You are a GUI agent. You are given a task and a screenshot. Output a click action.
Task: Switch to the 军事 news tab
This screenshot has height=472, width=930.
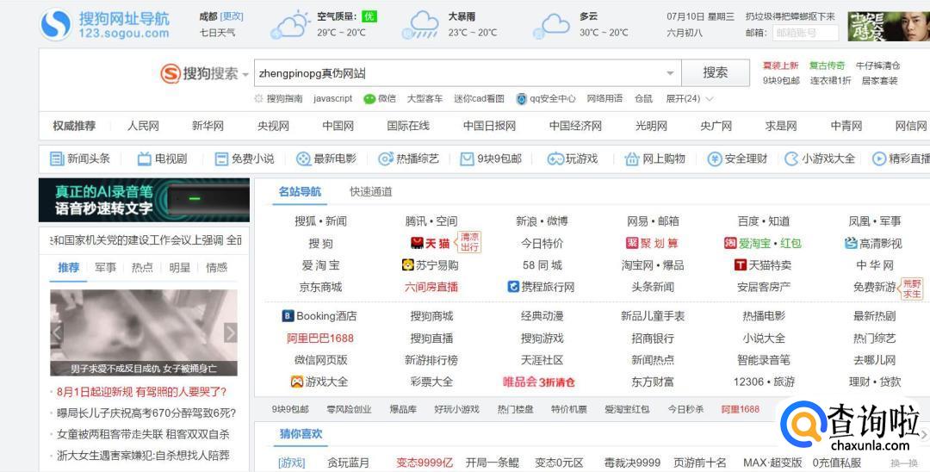pyautogui.click(x=105, y=267)
